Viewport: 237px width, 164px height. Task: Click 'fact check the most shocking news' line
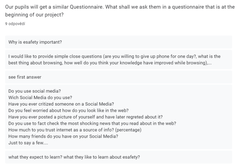[x=92, y=124]
